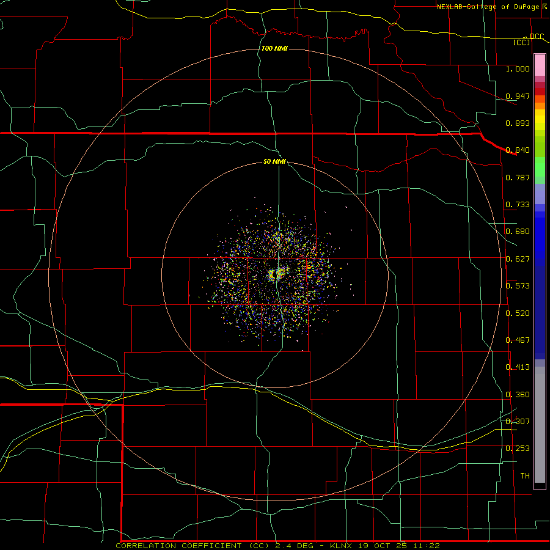The height and width of the screenshot is (550, 550).
Task: Click the radar site echo at the rings' center
Action: 276,274
